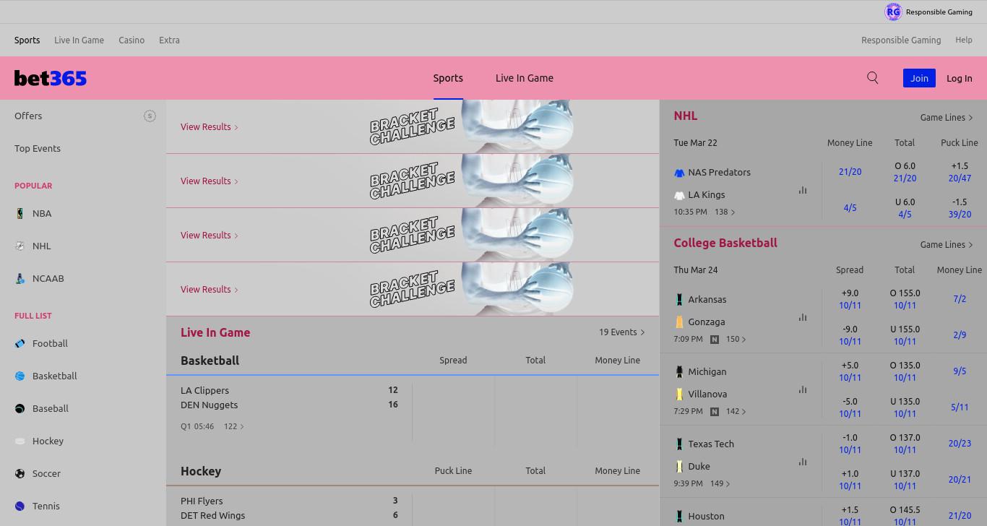Select Arkansas money line 7/2
The width and height of the screenshot is (987, 526).
coord(960,299)
